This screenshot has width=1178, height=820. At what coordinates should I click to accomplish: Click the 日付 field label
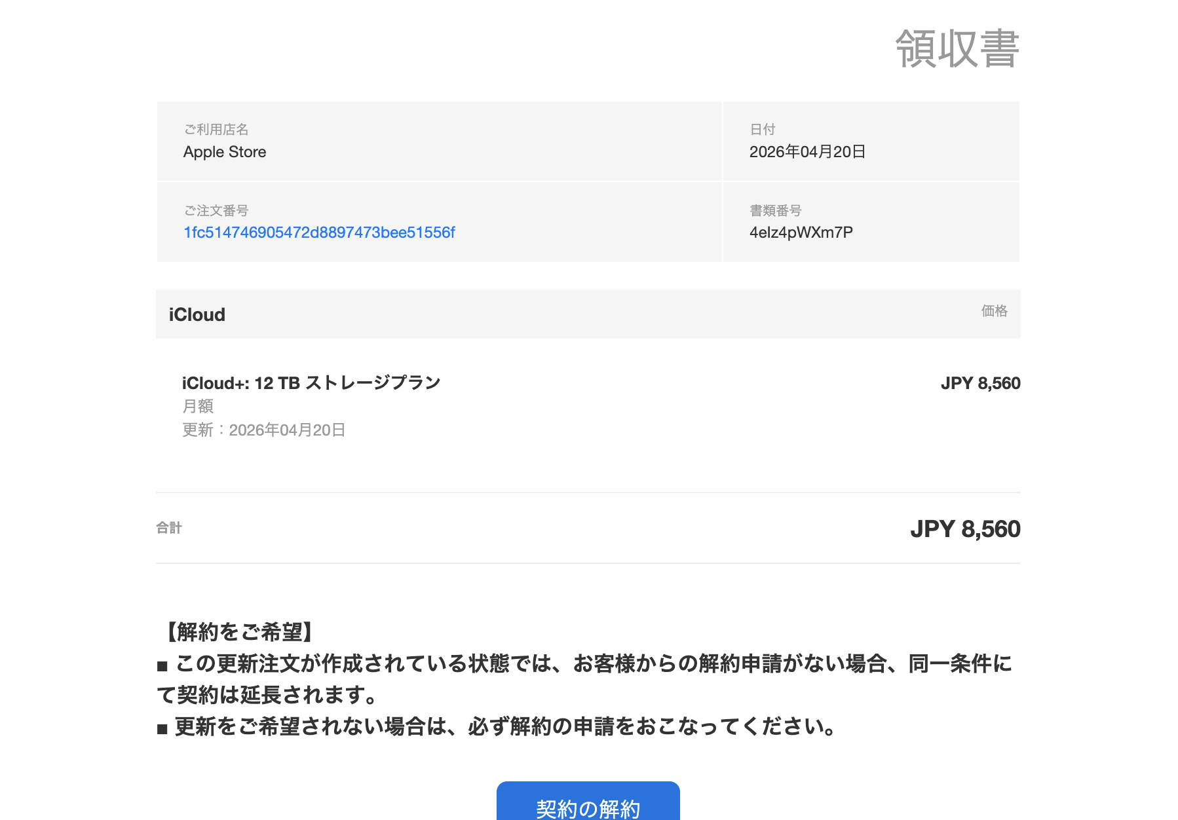(762, 130)
